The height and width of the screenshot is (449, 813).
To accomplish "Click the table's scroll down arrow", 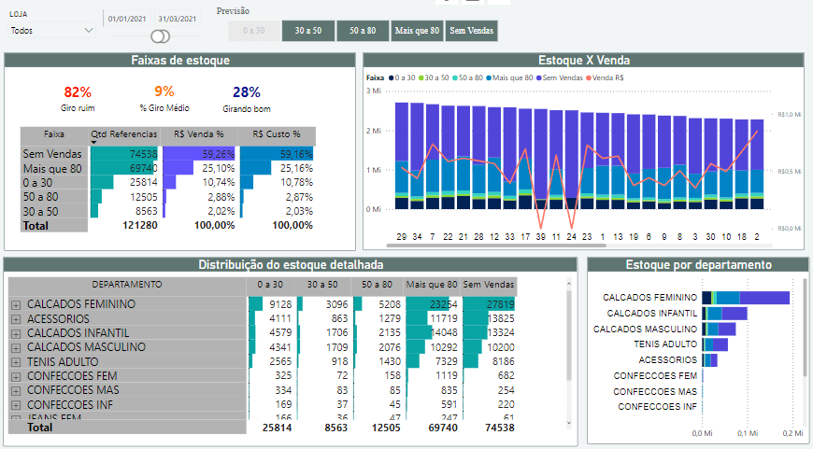I will pos(567,425).
